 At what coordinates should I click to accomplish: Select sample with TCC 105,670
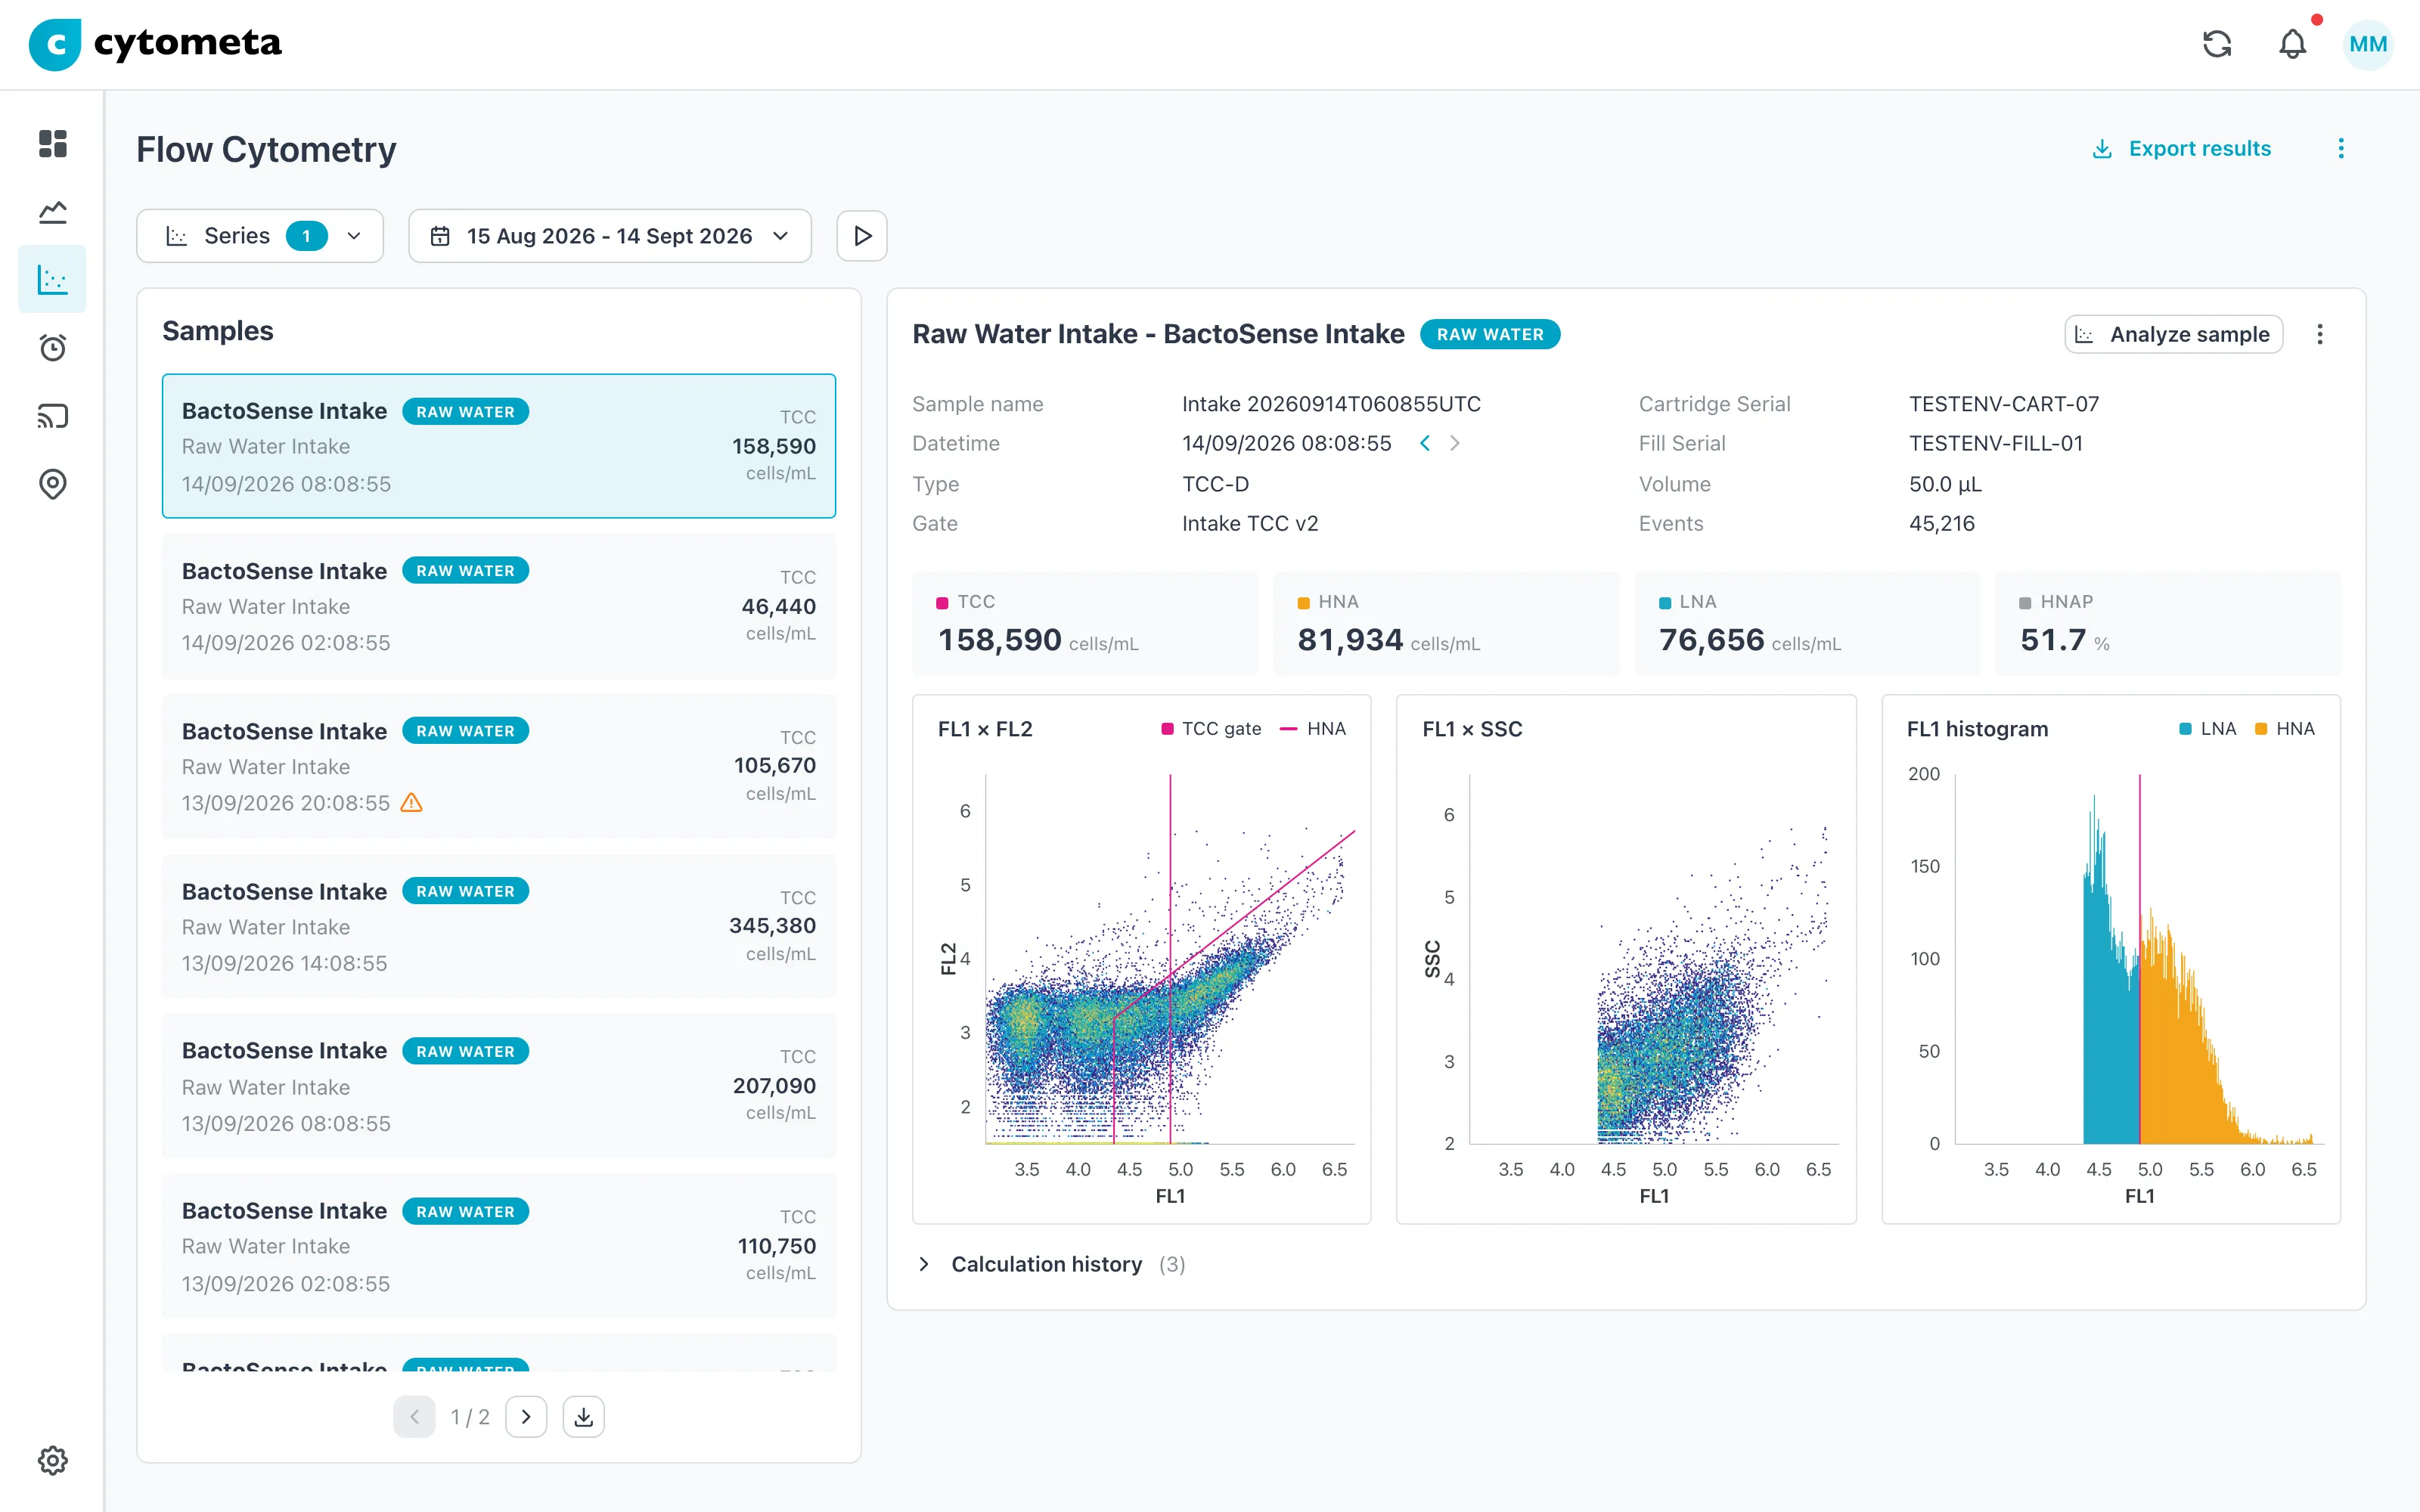click(x=499, y=766)
